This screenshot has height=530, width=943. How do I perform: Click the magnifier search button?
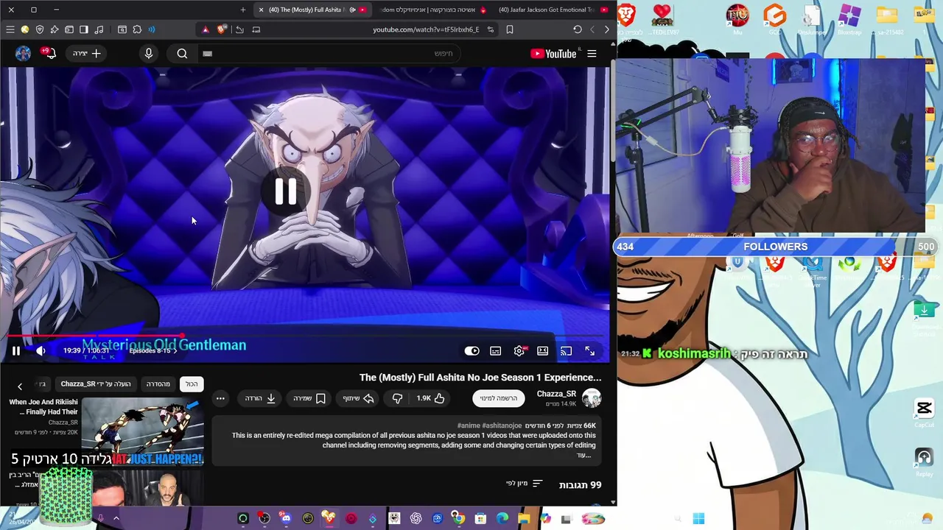point(182,53)
